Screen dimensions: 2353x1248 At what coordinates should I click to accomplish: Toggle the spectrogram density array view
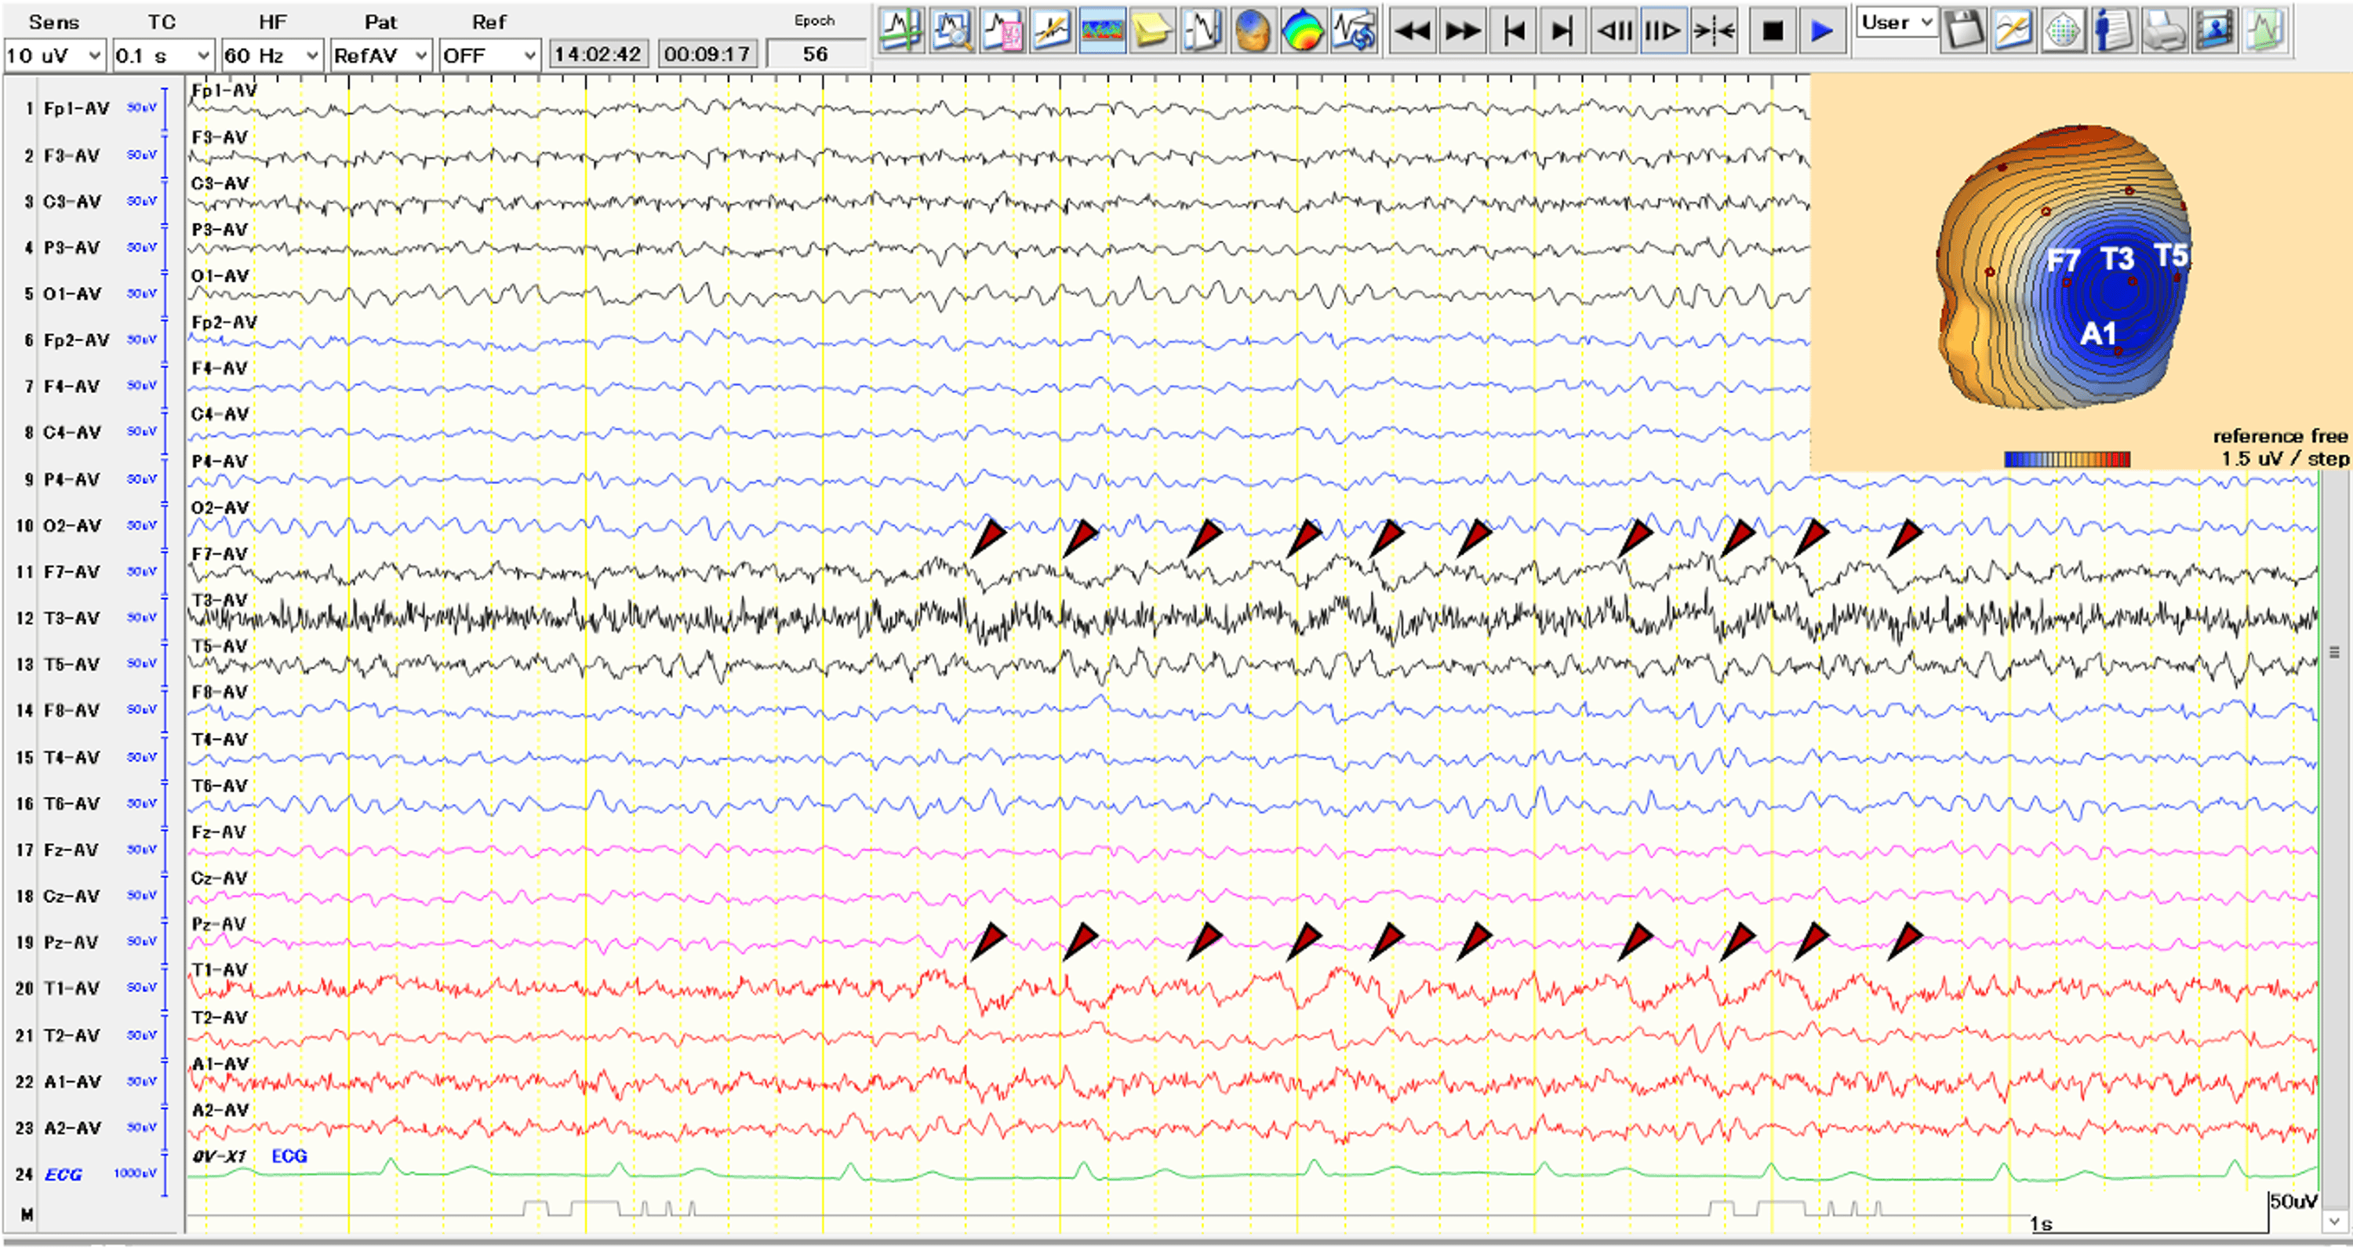pyautogui.click(x=1102, y=32)
